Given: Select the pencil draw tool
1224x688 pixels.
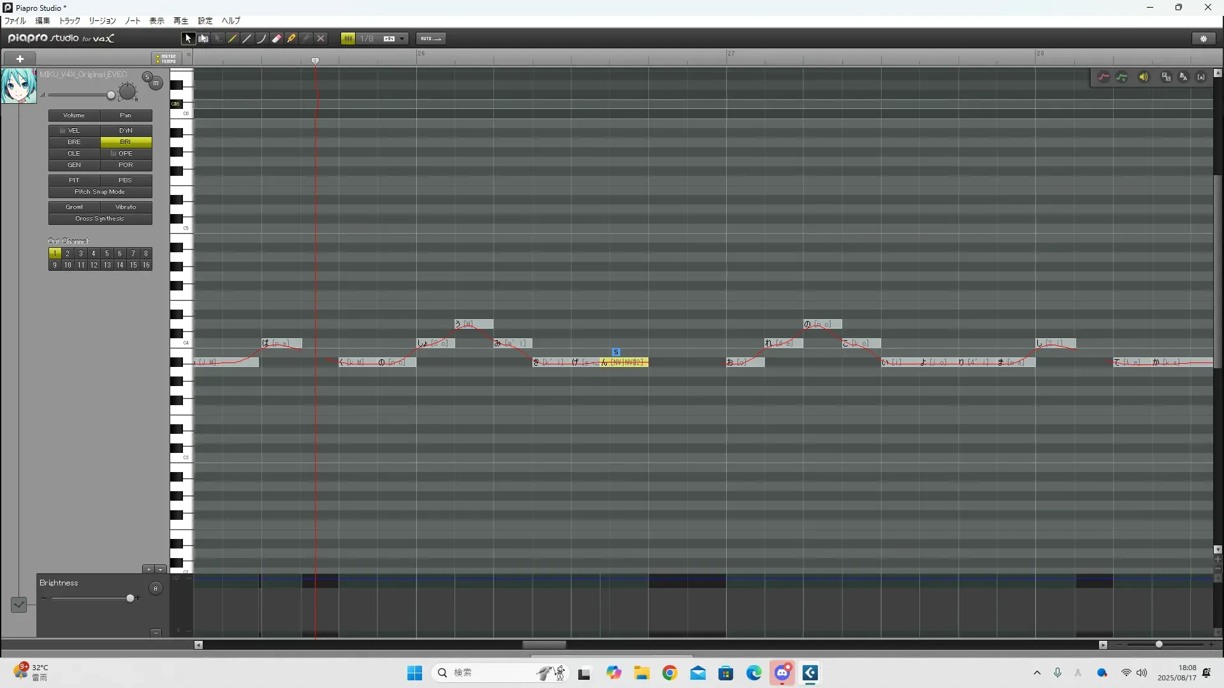Looking at the screenshot, I should 233,39.
